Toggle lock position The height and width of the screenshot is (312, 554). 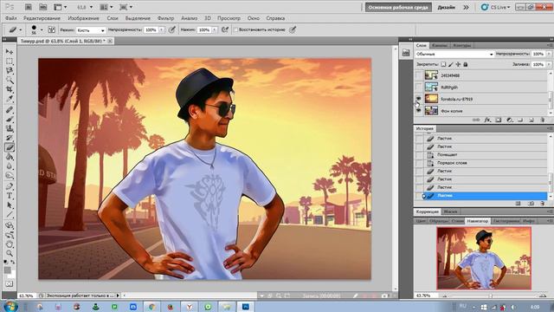tap(458, 64)
